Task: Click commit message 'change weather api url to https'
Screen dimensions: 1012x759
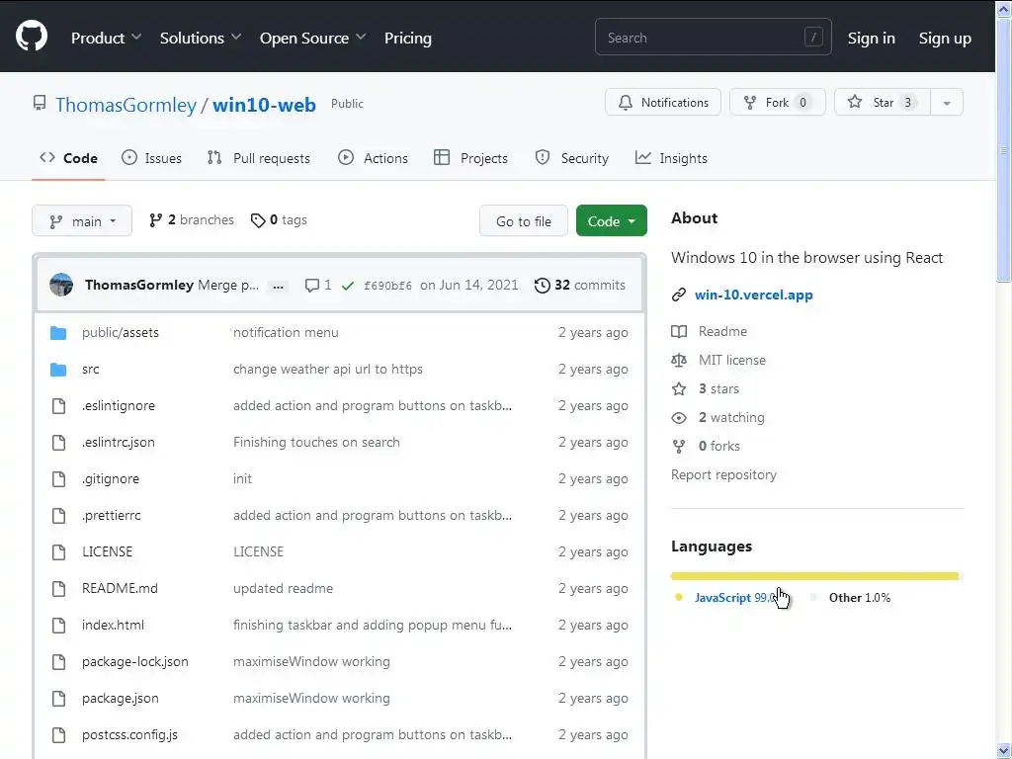Action: pyautogui.click(x=328, y=370)
